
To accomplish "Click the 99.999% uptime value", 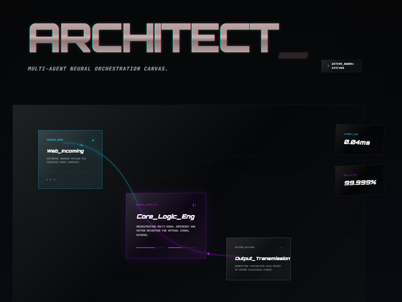I will 360,182.
